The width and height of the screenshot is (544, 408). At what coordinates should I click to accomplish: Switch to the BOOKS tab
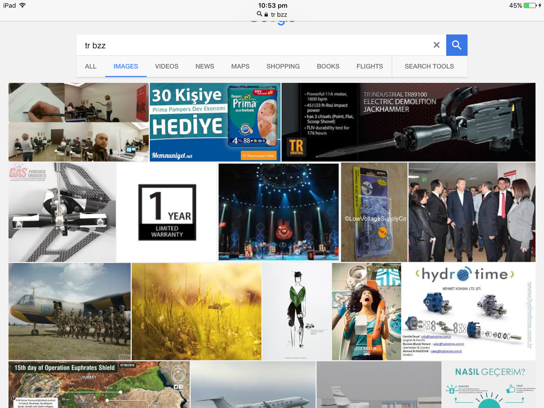(x=328, y=66)
